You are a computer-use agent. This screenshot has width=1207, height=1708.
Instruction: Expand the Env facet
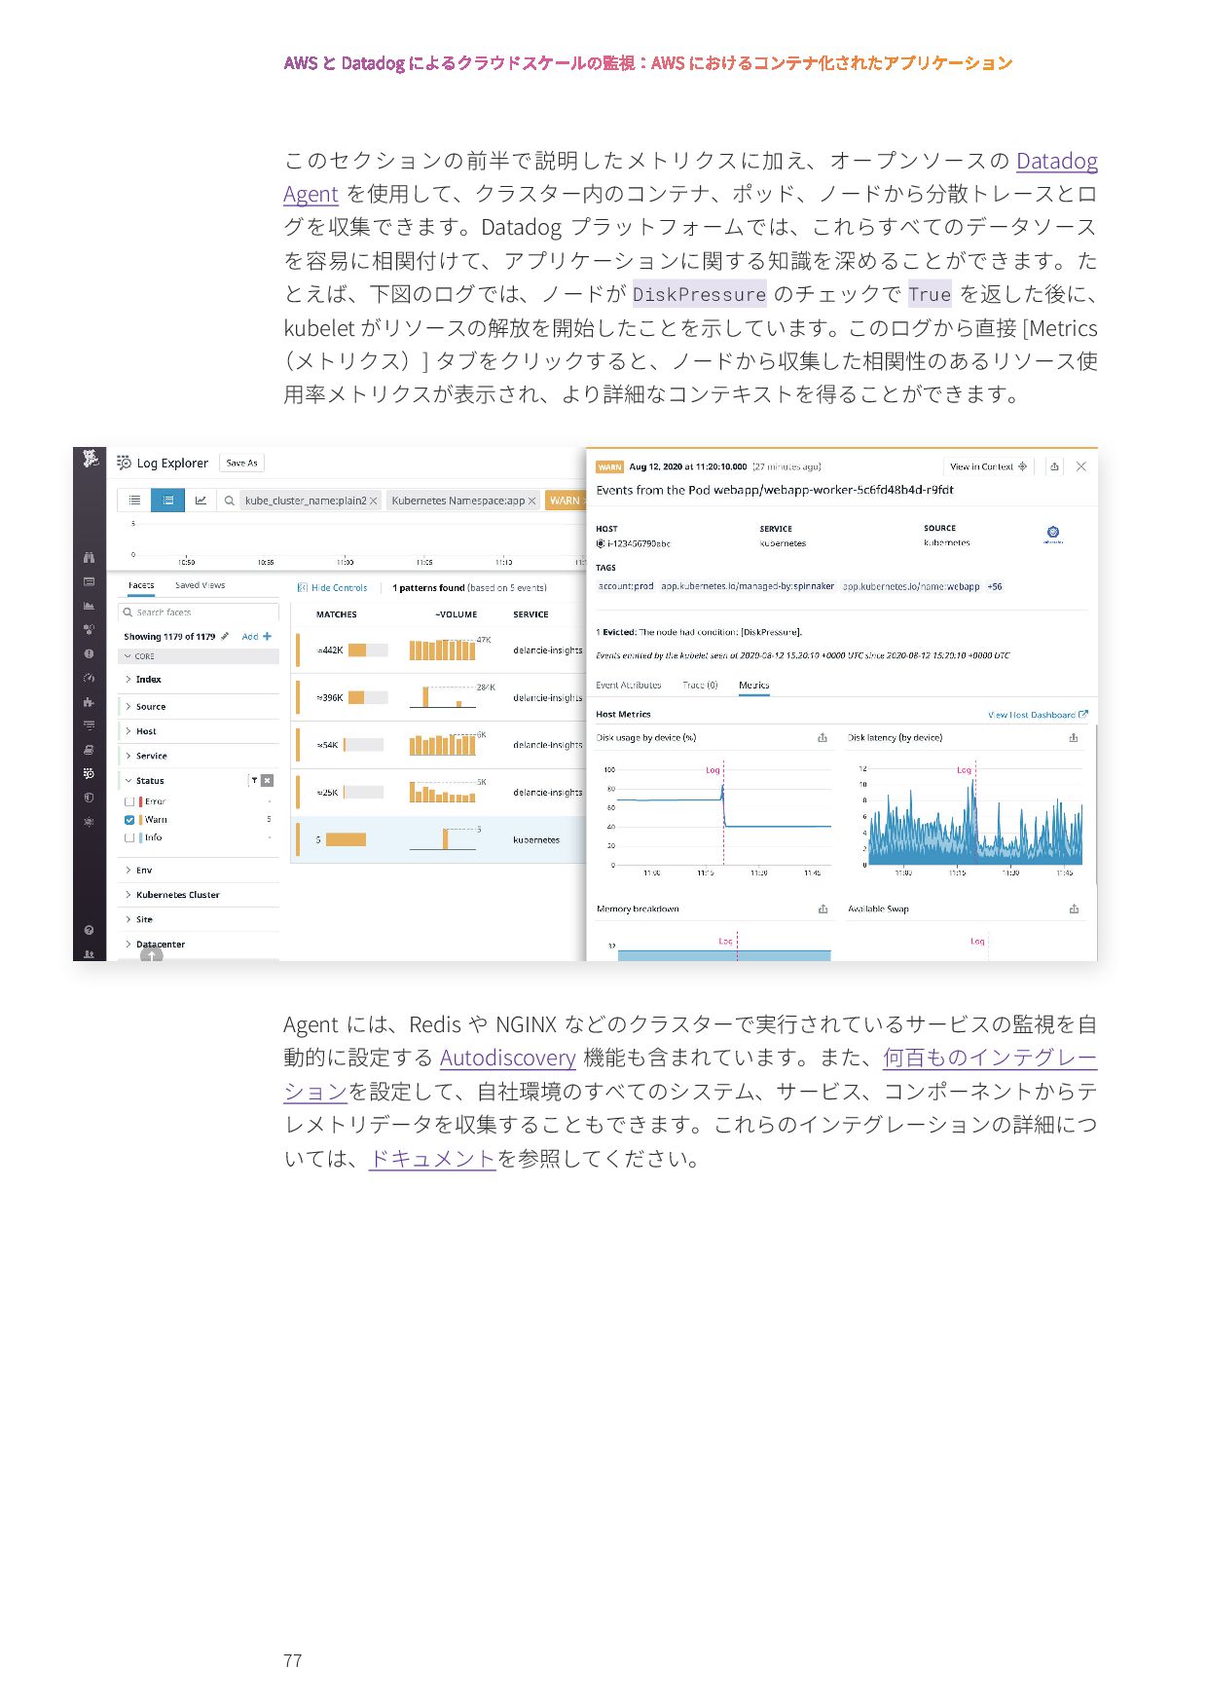click(x=199, y=870)
